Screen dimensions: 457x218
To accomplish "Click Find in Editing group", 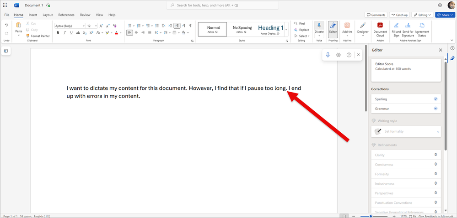I will (300, 24).
